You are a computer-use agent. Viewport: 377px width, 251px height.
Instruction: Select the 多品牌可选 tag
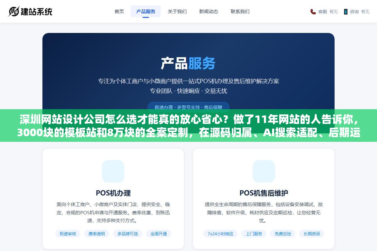pos(128,233)
